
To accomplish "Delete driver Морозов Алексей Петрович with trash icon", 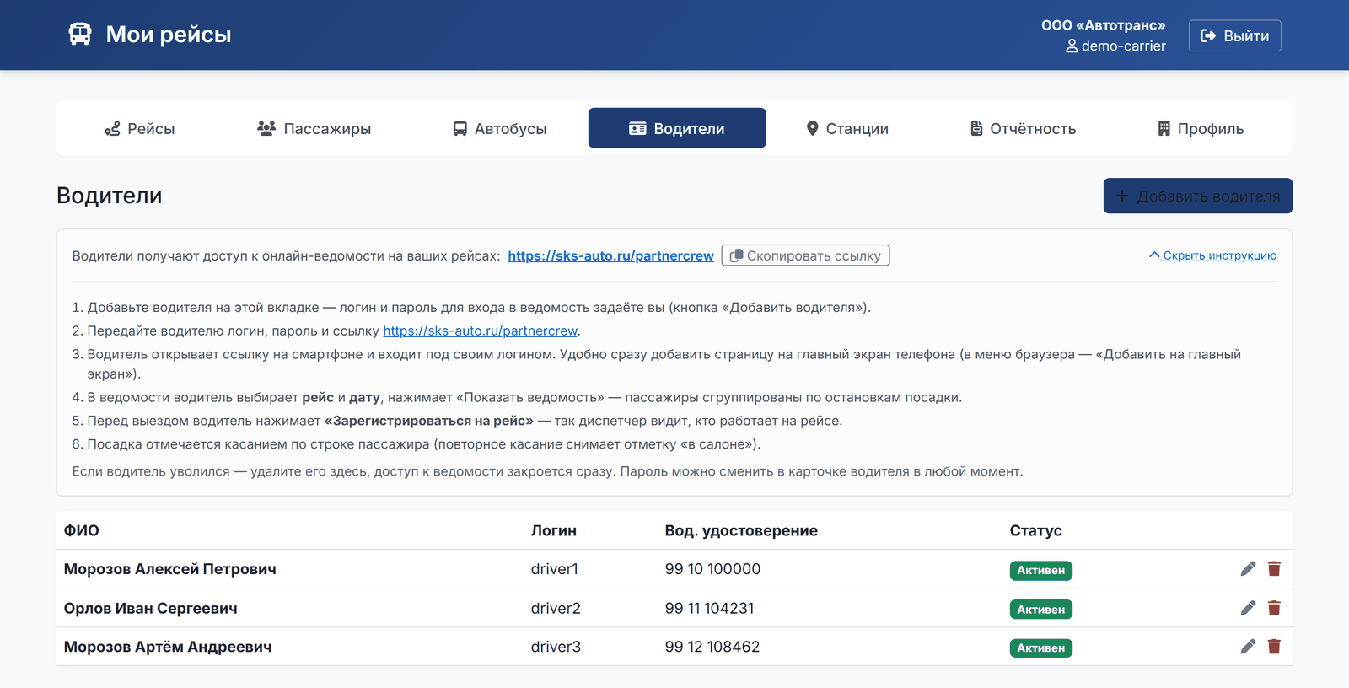I will click(x=1274, y=569).
